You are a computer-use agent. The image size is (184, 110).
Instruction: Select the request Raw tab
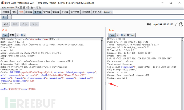5,35
